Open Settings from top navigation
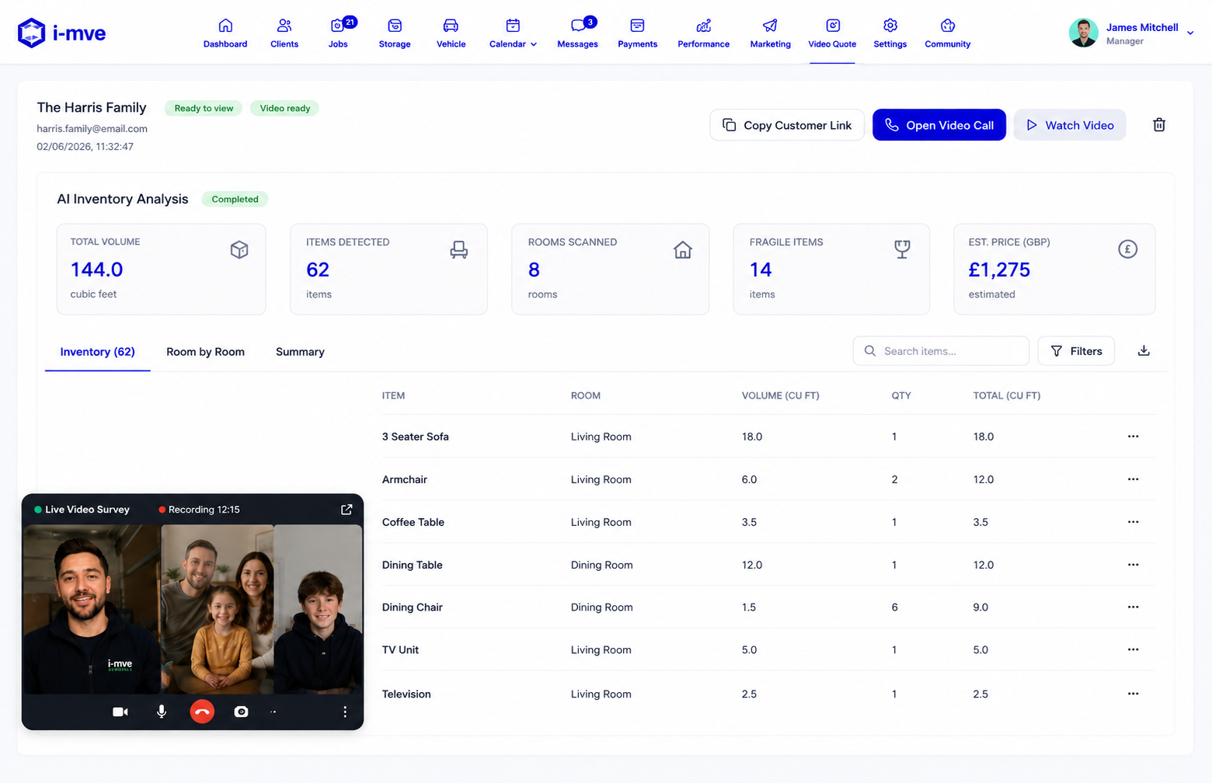The width and height of the screenshot is (1212, 783). pos(890,33)
